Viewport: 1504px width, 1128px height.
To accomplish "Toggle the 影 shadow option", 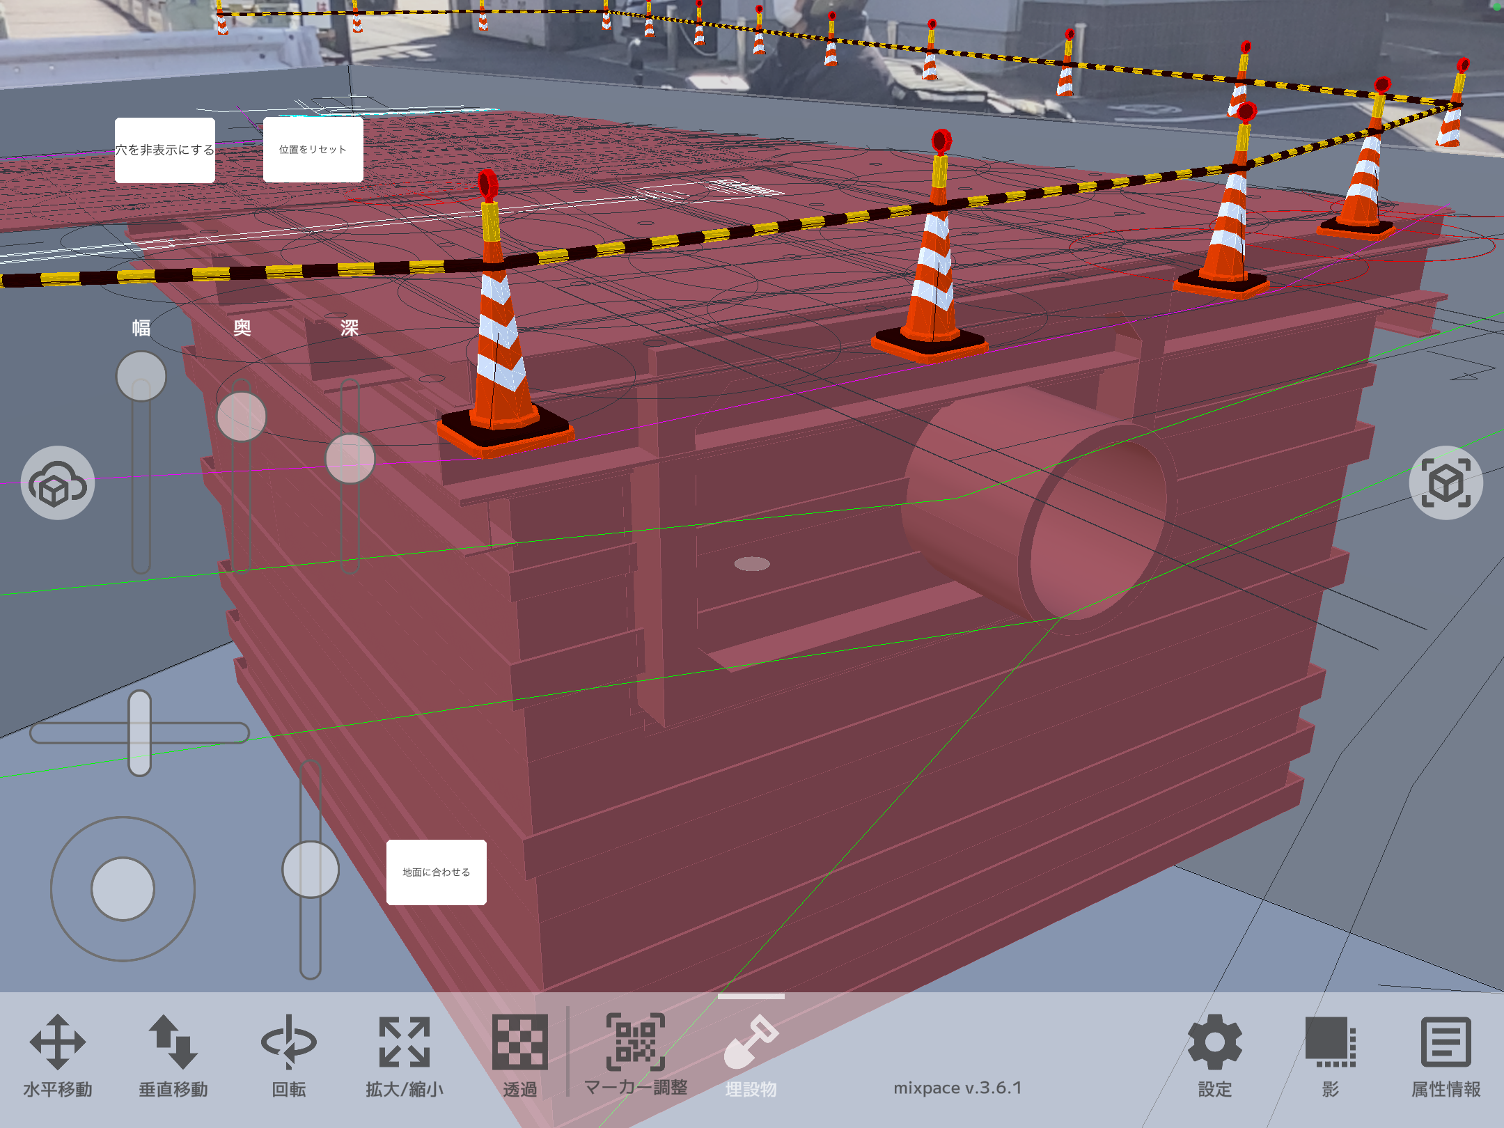I will [1330, 1056].
